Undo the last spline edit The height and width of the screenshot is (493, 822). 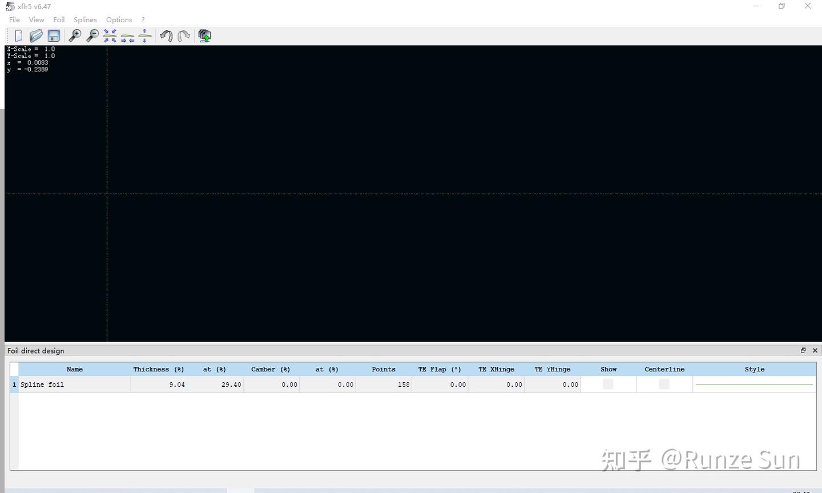[166, 35]
